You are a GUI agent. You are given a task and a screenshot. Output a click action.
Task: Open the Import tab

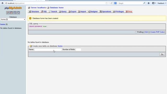[x=82, y=11]
